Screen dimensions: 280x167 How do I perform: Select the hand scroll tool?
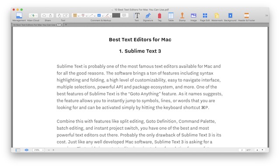59,16
